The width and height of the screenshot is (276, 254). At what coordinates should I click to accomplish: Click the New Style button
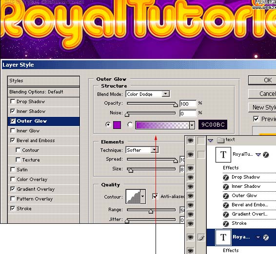262,108
